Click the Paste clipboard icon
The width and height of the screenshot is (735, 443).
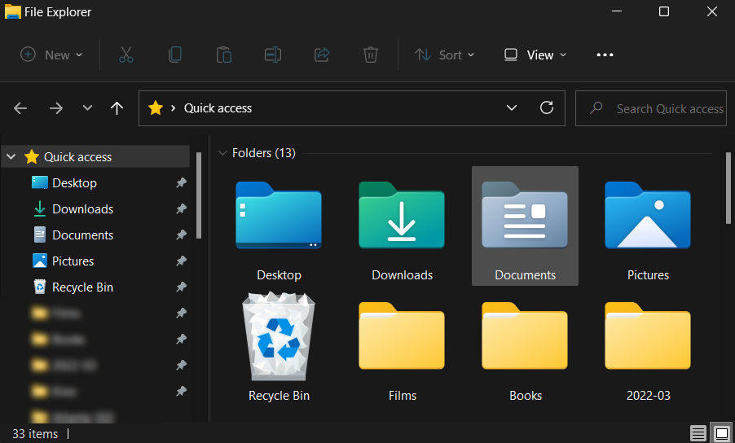pyautogui.click(x=223, y=55)
